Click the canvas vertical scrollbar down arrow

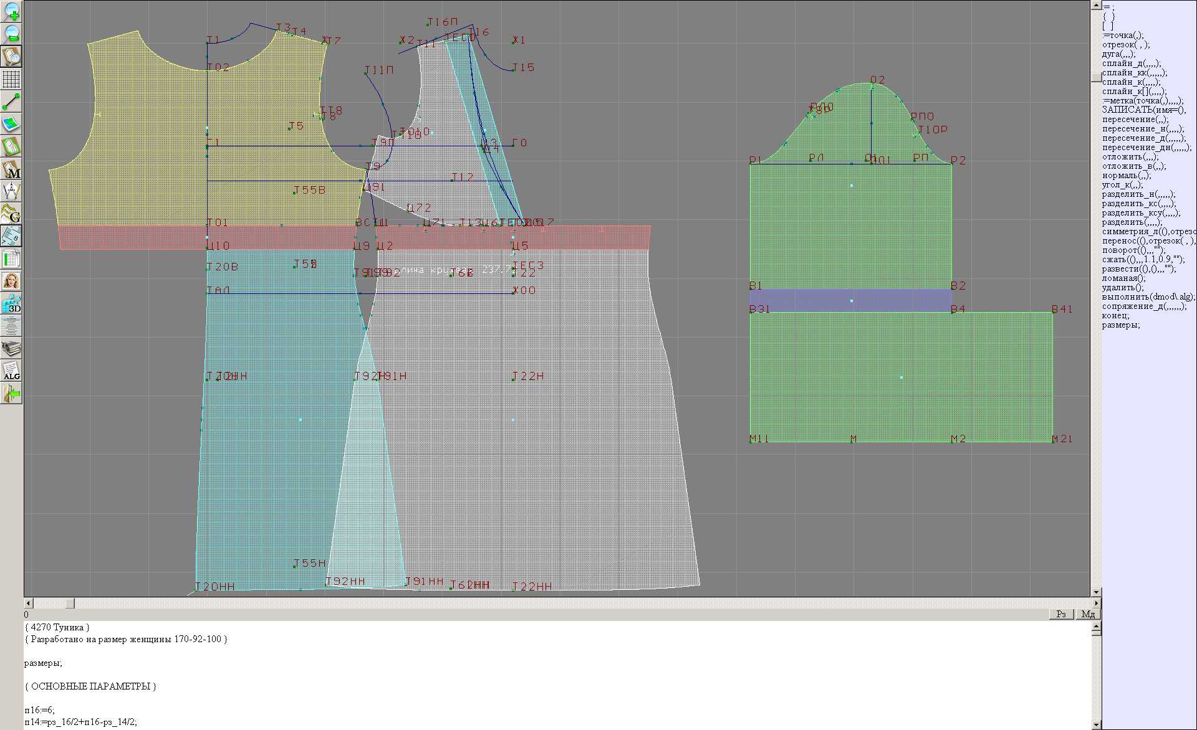point(1096,592)
